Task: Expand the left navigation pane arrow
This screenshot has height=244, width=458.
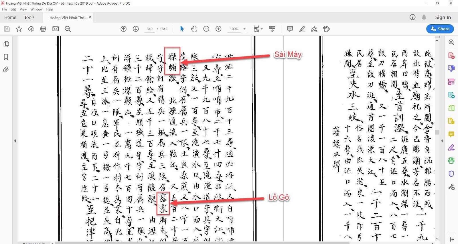Action: 15,141
